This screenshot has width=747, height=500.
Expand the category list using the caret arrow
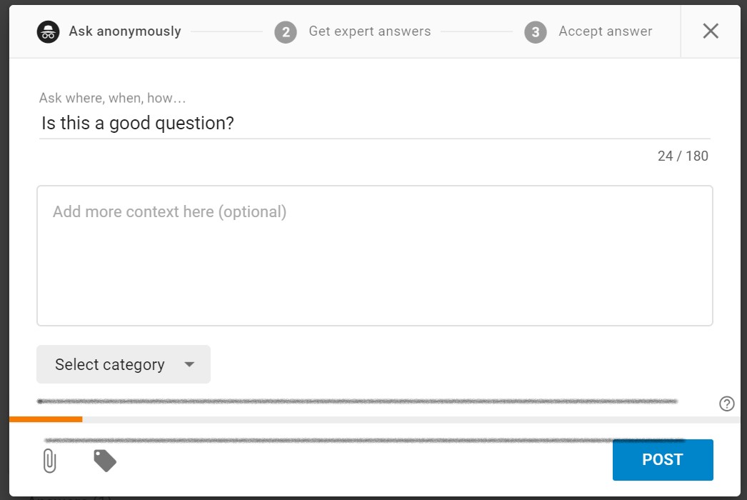click(189, 364)
